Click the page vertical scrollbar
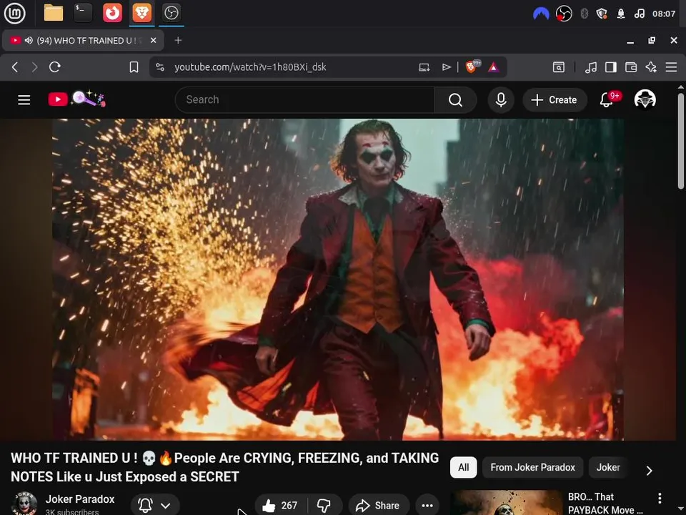The width and height of the screenshot is (686, 515). click(681, 140)
